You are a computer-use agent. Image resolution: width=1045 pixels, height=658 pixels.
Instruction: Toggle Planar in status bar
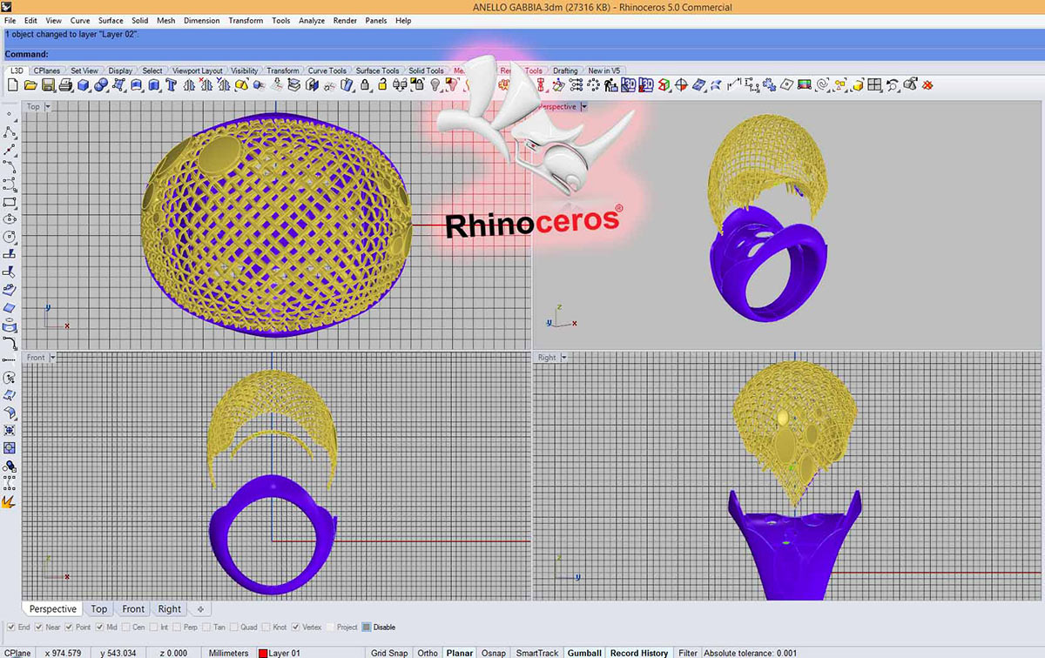(459, 653)
